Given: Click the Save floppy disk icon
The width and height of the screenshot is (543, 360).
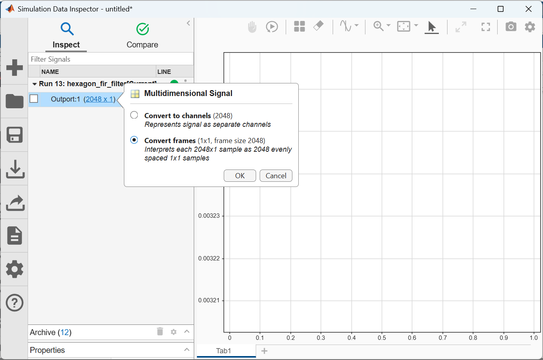Looking at the screenshot, I should pos(15,135).
